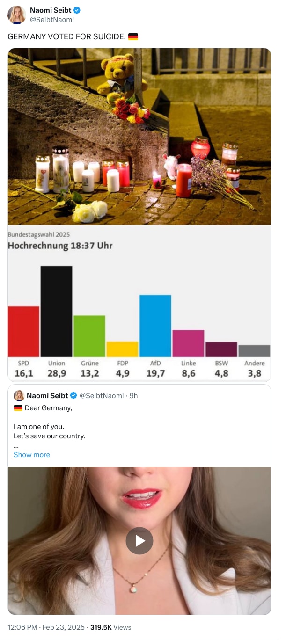Click Naomi Seibt's verified checkmark badge

tap(76, 9)
